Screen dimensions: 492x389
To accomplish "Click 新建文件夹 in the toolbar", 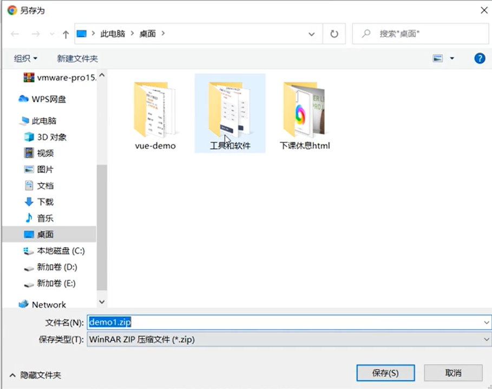I will (77, 58).
